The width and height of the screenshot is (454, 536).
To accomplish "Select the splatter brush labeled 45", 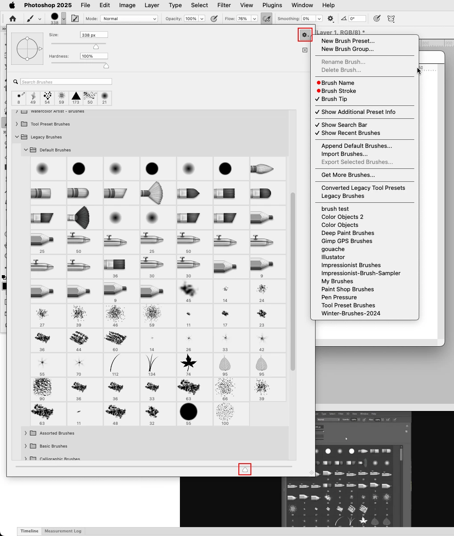I will (x=188, y=291).
